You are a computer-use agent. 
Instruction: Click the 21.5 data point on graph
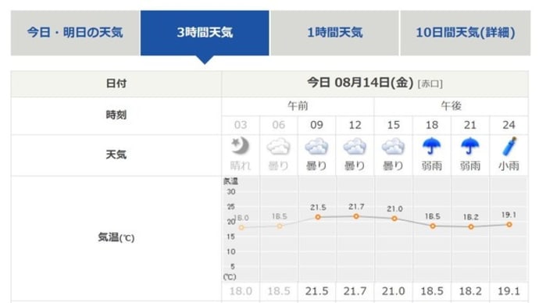tap(318, 217)
